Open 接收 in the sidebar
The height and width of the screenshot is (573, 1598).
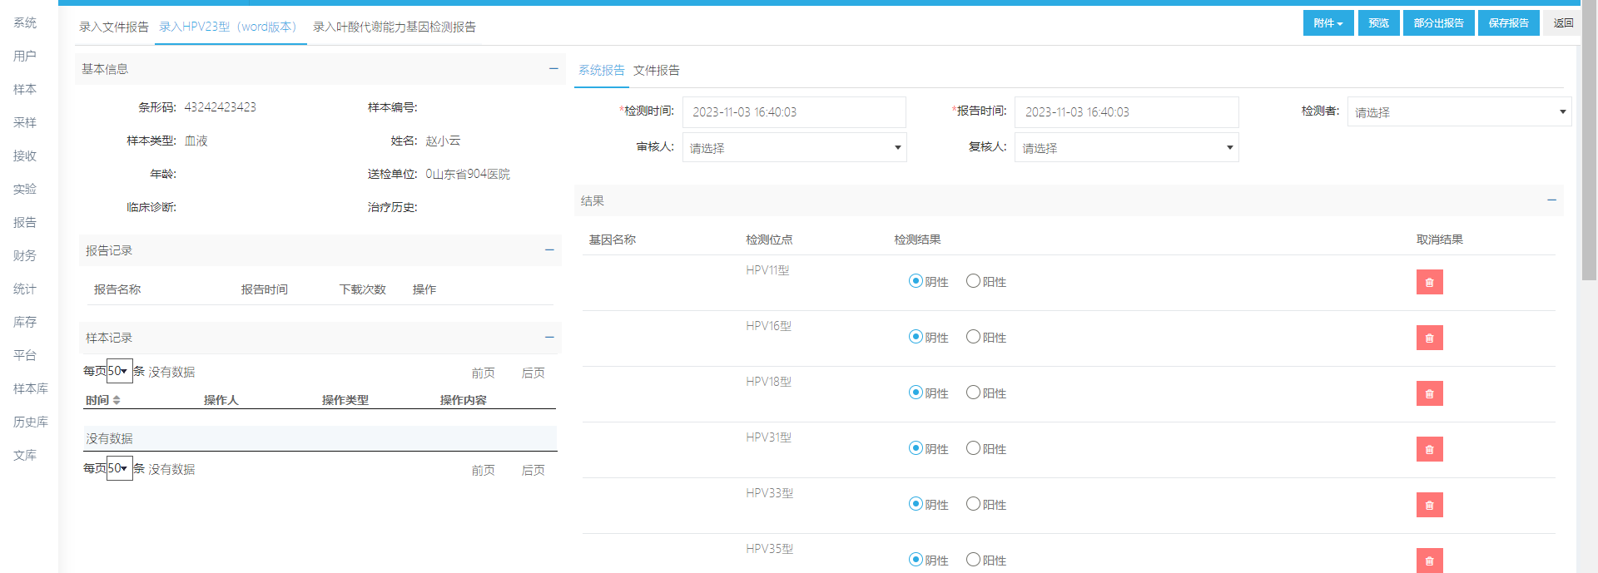pyautogui.click(x=25, y=156)
